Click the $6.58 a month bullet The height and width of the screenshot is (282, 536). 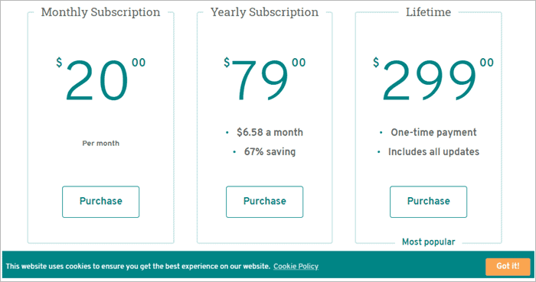tap(270, 132)
